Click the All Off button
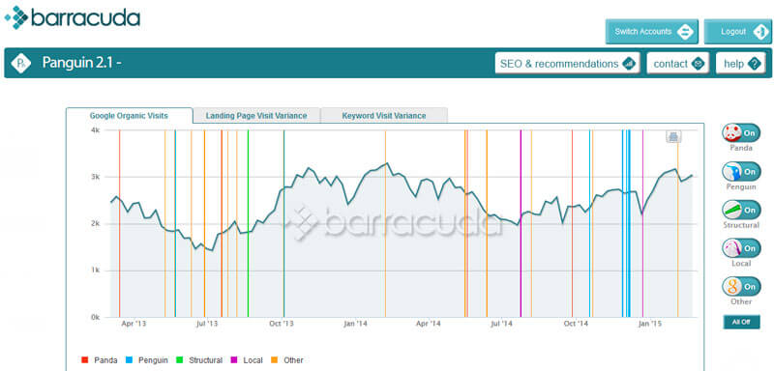Viewport: 774px width, 371px height. [741, 322]
